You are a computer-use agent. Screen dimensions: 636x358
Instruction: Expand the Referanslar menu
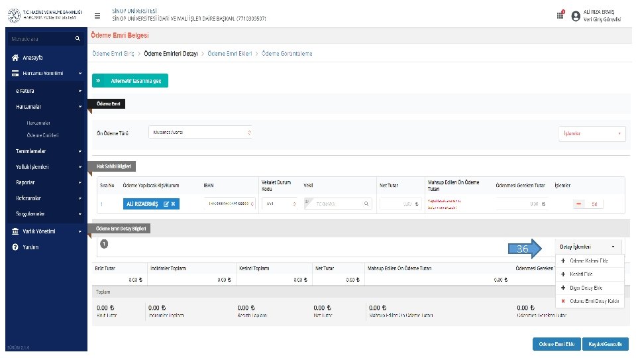pyautogui.click(x=48, y=198)
